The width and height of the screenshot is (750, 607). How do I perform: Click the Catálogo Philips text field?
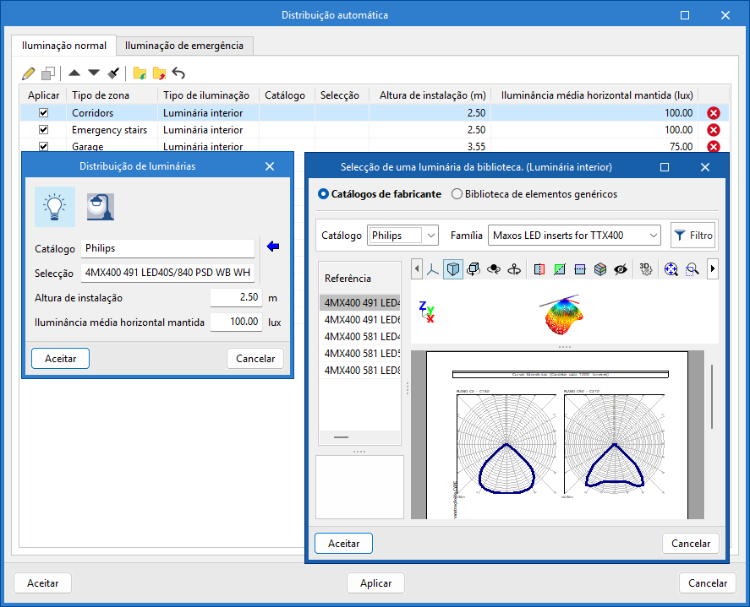167,248
